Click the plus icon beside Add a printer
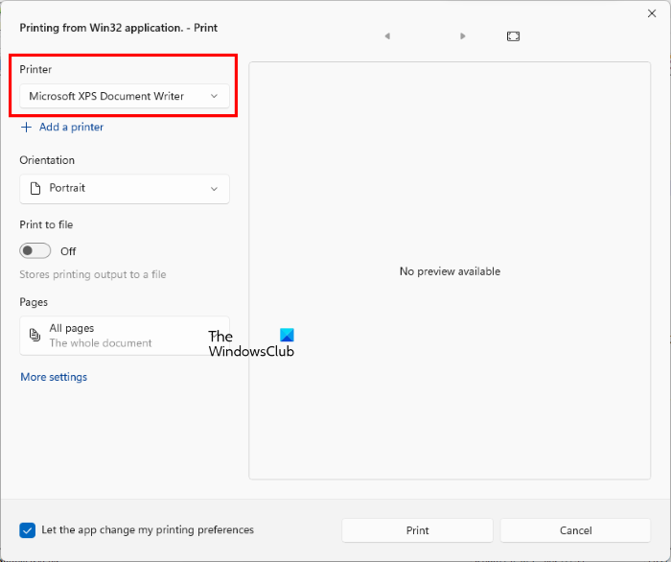Screen dimensions: 671x562 27,128
